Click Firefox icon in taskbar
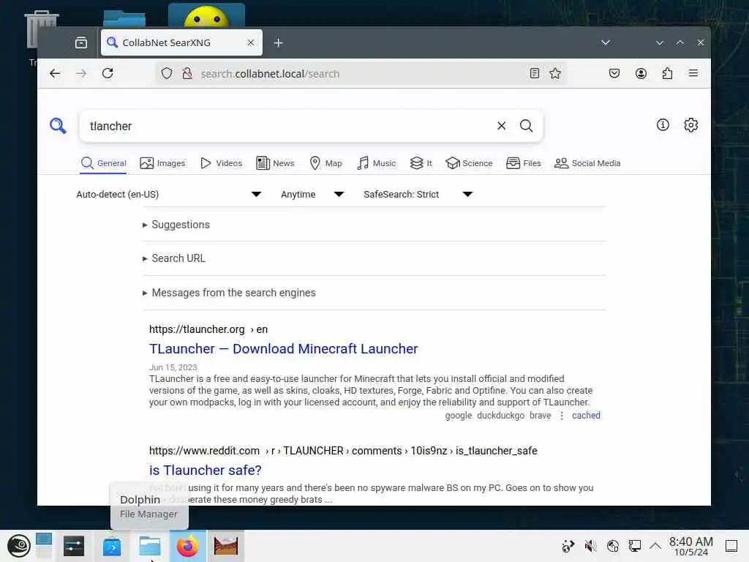The height and width of the screenshot is (562, 749). pos(188,546)
